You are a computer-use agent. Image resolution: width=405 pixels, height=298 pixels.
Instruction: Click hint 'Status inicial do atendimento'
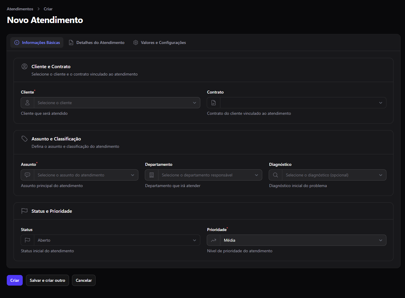coord(47,251)
